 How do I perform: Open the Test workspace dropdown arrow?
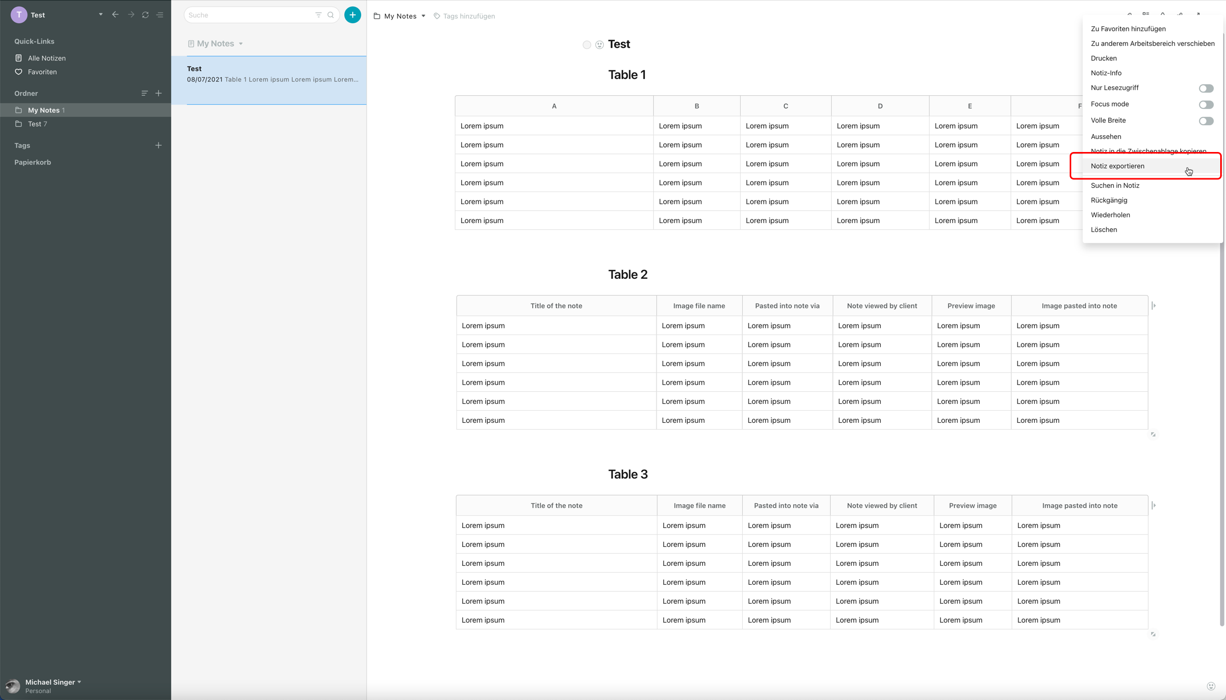tap(101, 15)
